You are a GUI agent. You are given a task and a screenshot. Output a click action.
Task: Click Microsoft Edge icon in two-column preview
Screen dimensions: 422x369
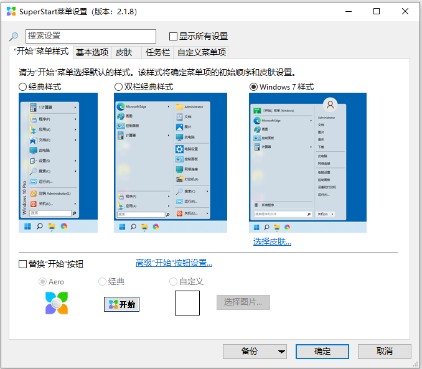click(x=121, y=106)
